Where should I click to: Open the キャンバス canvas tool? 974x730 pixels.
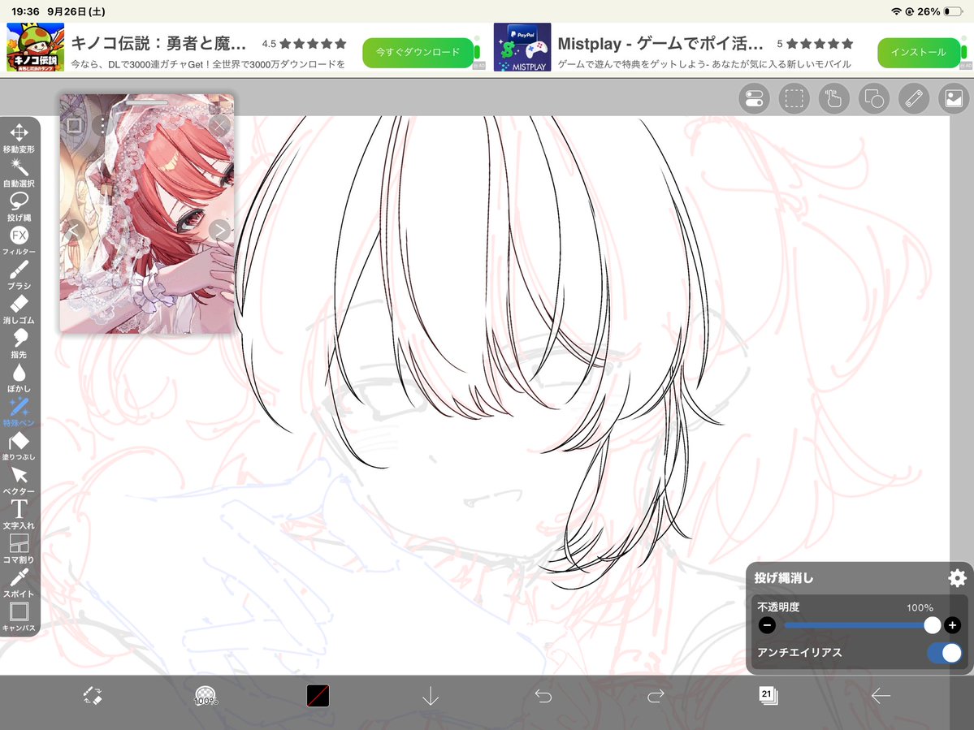point(19,617)
